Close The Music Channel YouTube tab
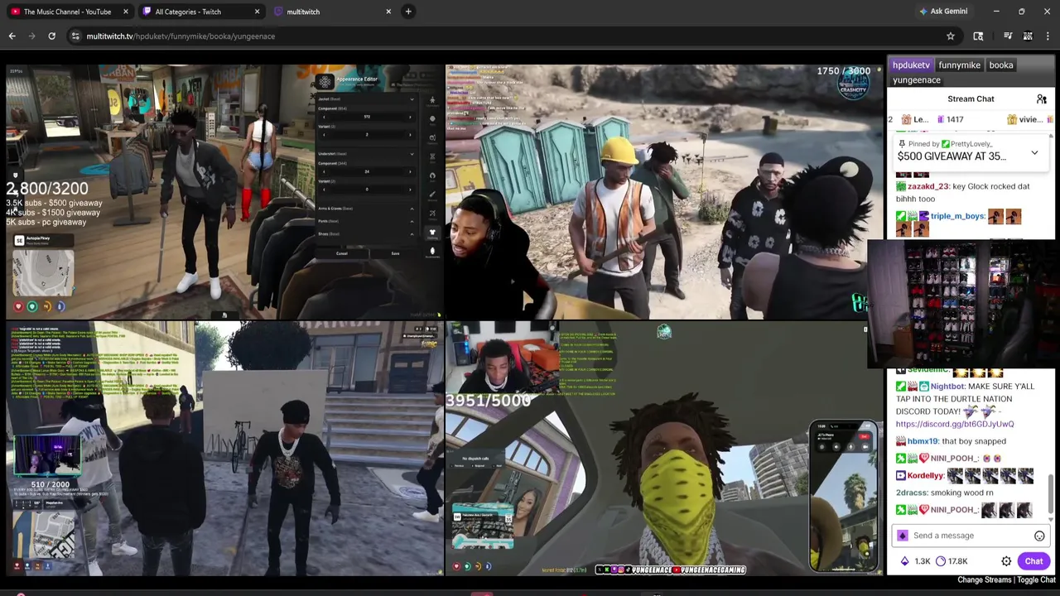 [125, 12]
